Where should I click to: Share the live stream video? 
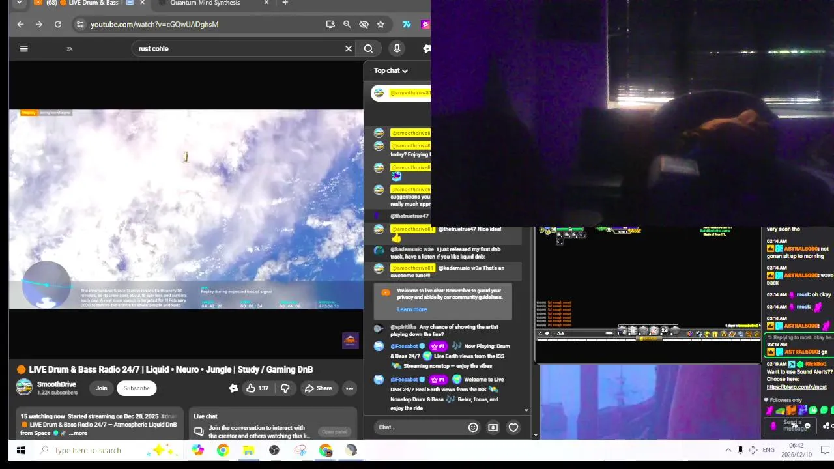tap(318, 388)
